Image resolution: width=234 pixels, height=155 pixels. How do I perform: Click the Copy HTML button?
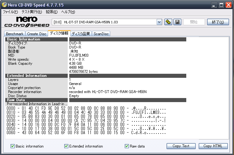coord(213,146)
